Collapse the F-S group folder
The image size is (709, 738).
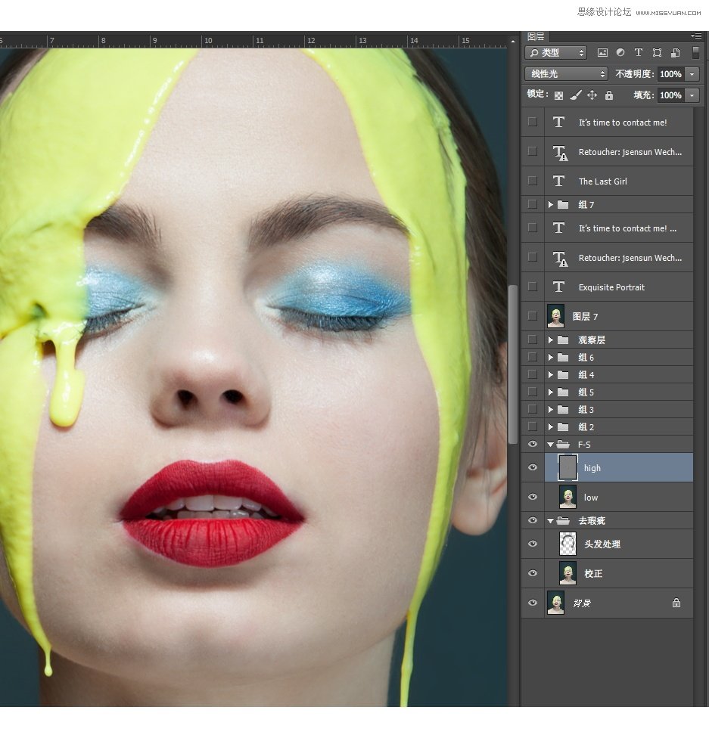[x=551, y=445]
